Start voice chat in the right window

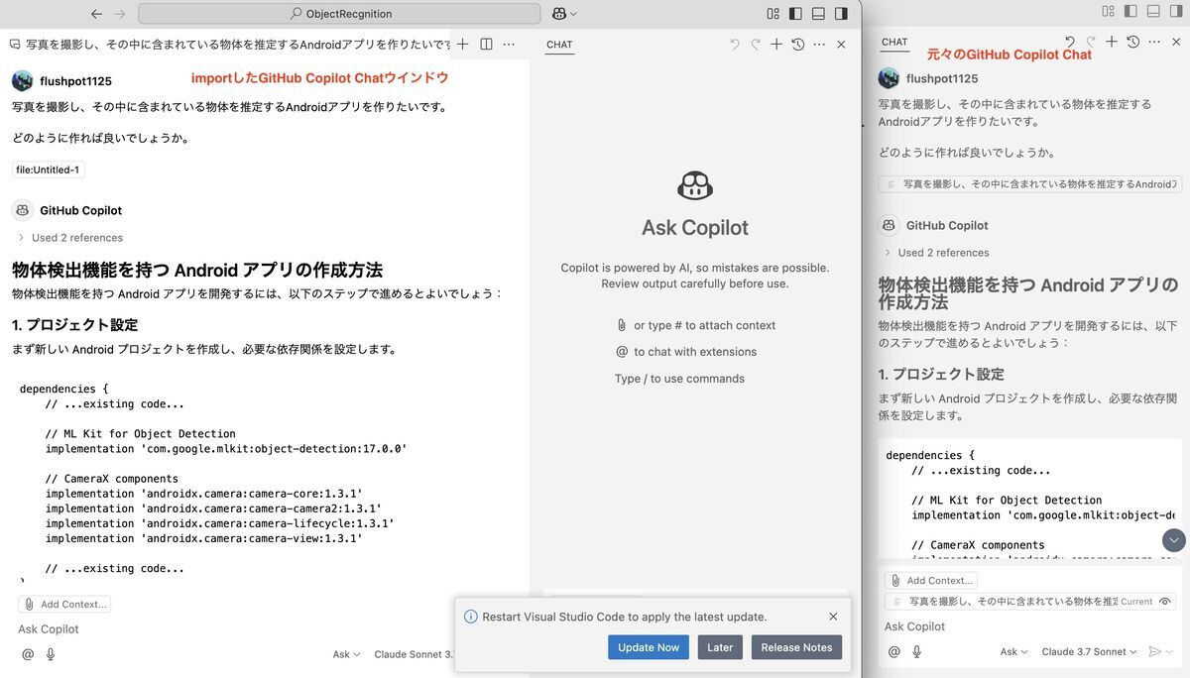coord(917,651)
